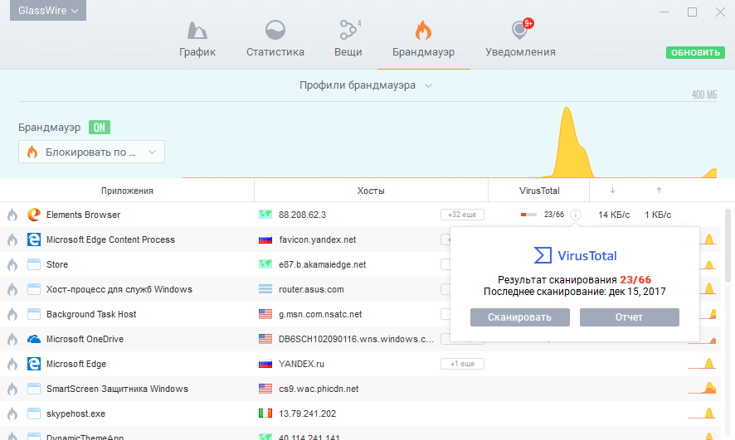Maximize the GlassWire window

click(692, 12)
